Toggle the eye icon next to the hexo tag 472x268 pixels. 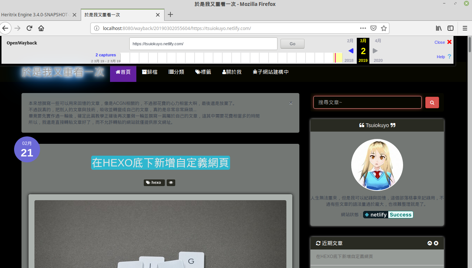(x=170, y=182)
